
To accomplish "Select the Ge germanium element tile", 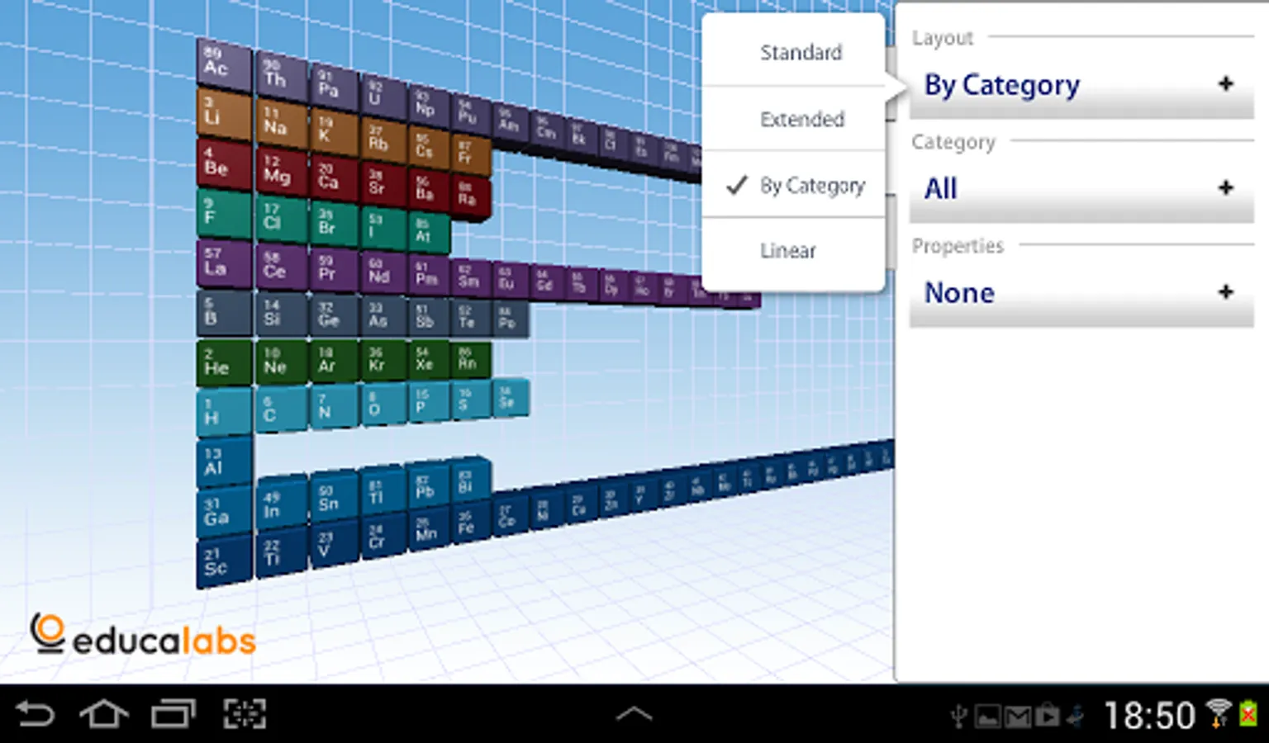I will [333, 315].
